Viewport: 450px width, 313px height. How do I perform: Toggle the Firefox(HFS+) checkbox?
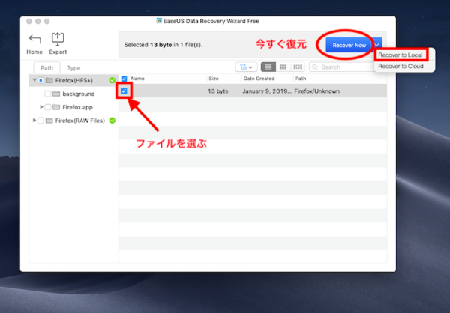40,80
